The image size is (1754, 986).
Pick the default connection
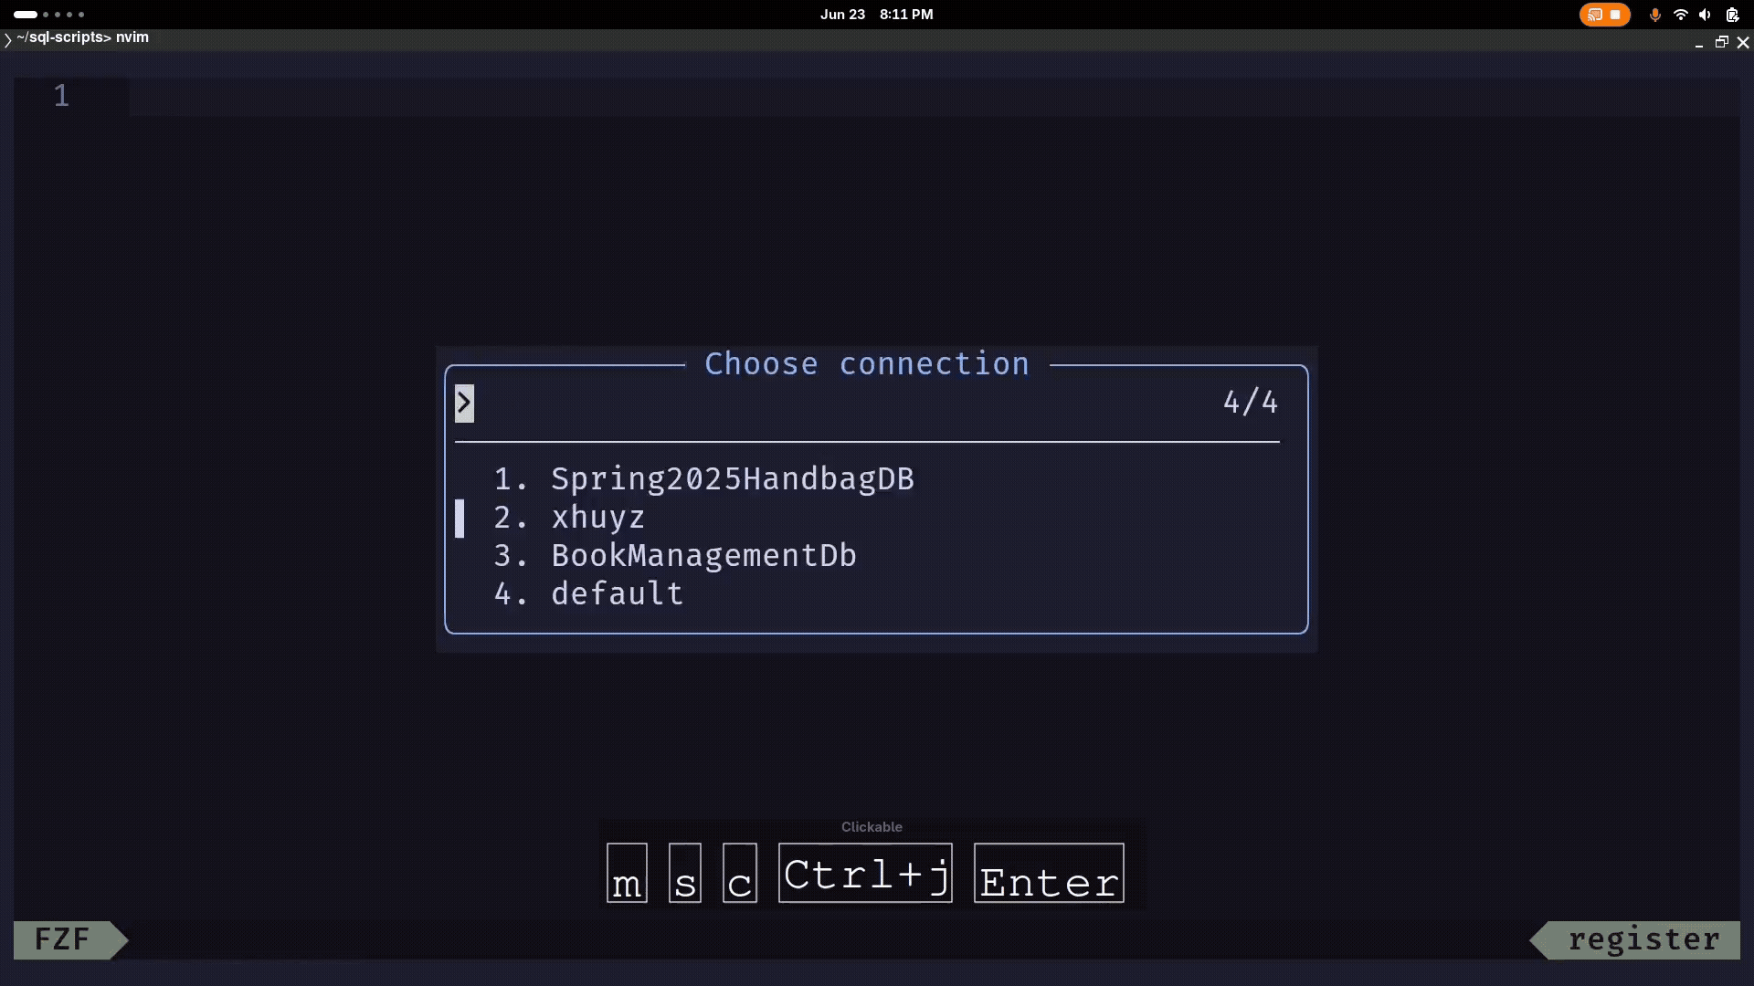click(x=617, y=594)
